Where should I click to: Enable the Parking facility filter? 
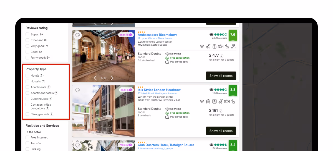[27, 149]
